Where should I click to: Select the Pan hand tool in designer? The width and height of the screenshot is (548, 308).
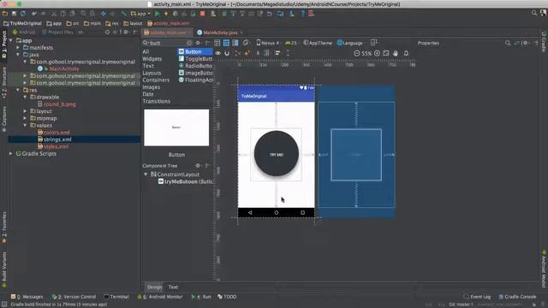tap(396, 53)
